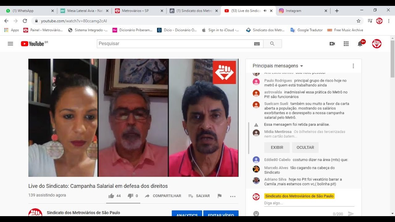Image resolution: width=395 pixels, height=222 pixels.
Task: Click the YouTube logo to go home
Action: click(x=32, y=44)
